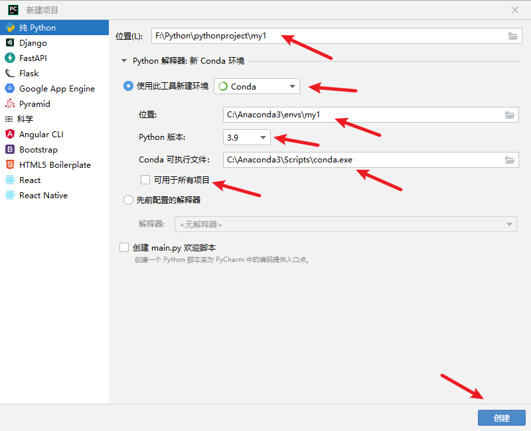Edit the project location F:\Python\pythonproject\my1
531x431 pixels.
(337, 36)
